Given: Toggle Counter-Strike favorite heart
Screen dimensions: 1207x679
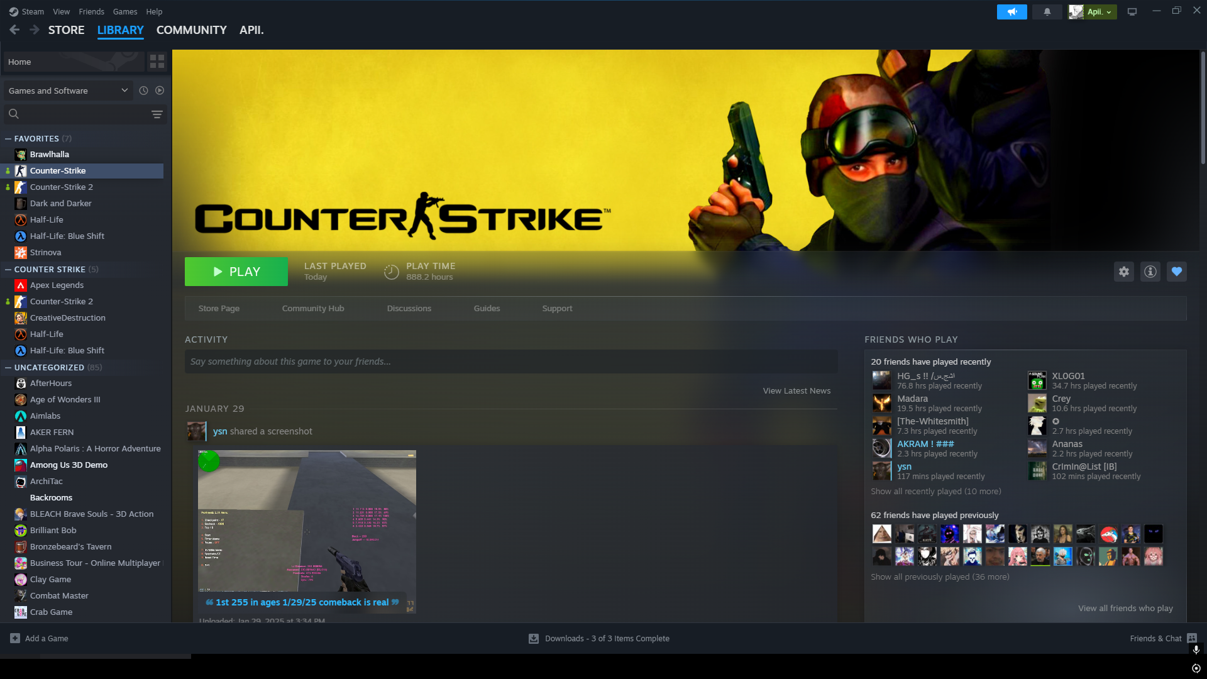Looking at the screenshot, I should [1176, 272].
